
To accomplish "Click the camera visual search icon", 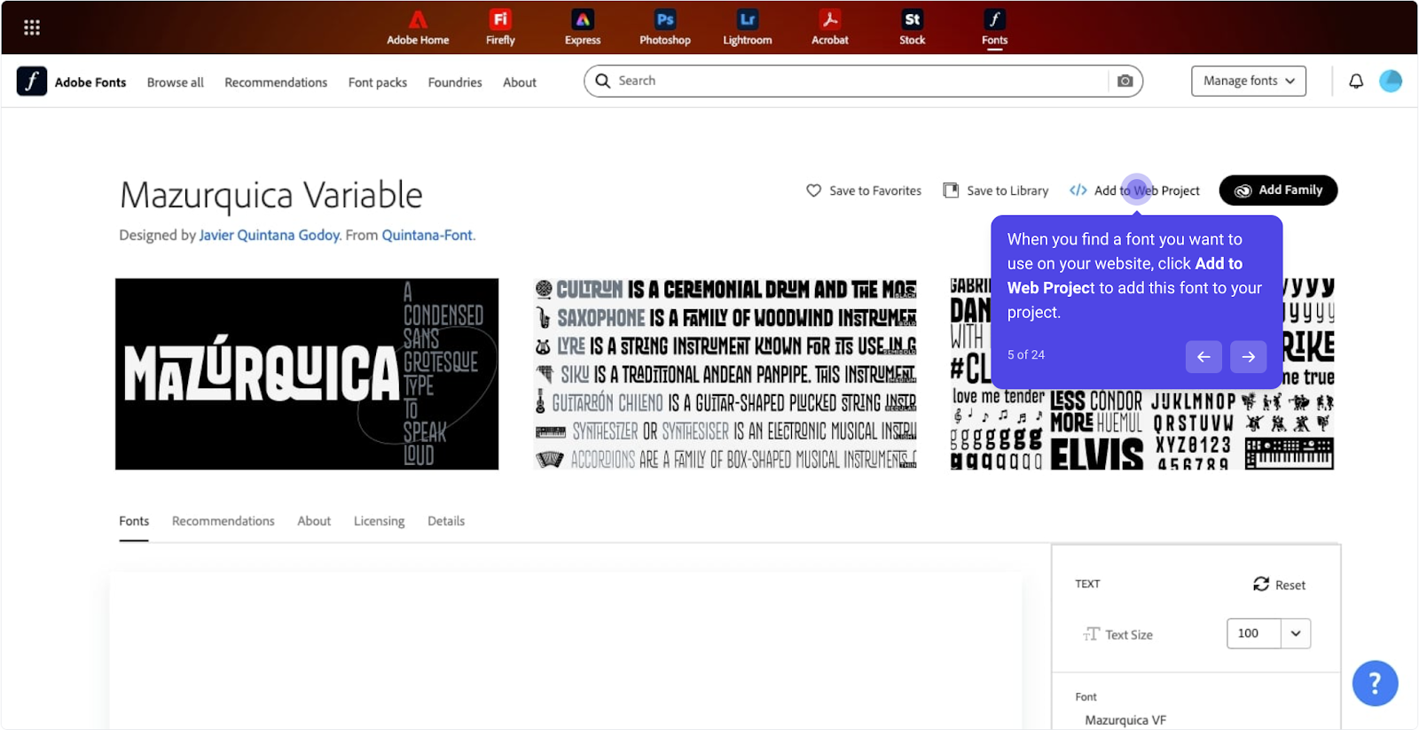I will click(x=1125, y=82).
